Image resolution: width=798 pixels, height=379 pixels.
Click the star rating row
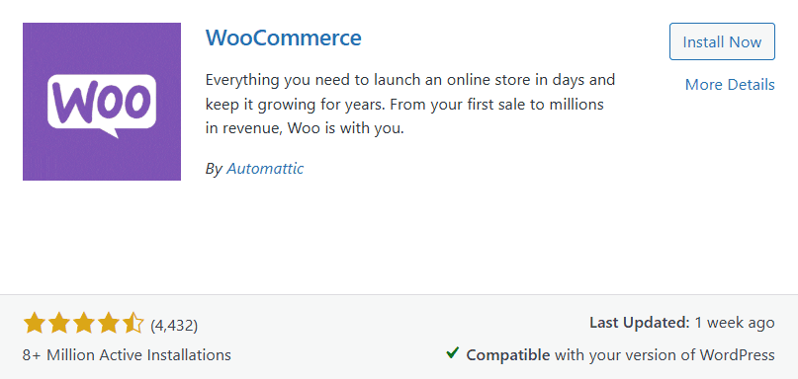pos(83,324)
